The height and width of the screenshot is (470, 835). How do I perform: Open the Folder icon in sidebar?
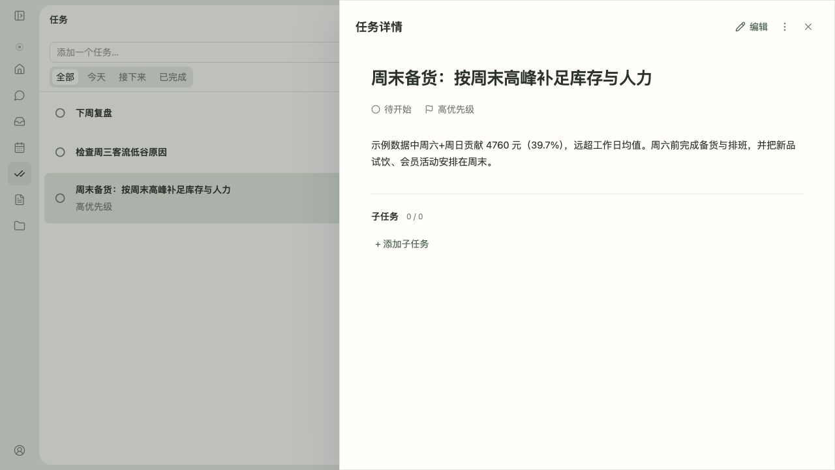click(x=20, y=226)
